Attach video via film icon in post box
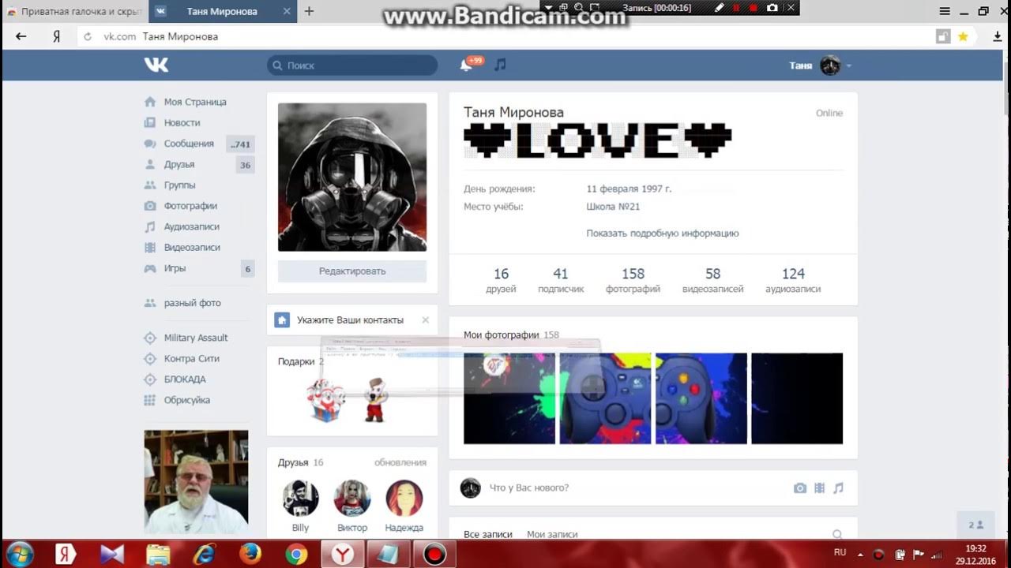 (x=820, y=488)
